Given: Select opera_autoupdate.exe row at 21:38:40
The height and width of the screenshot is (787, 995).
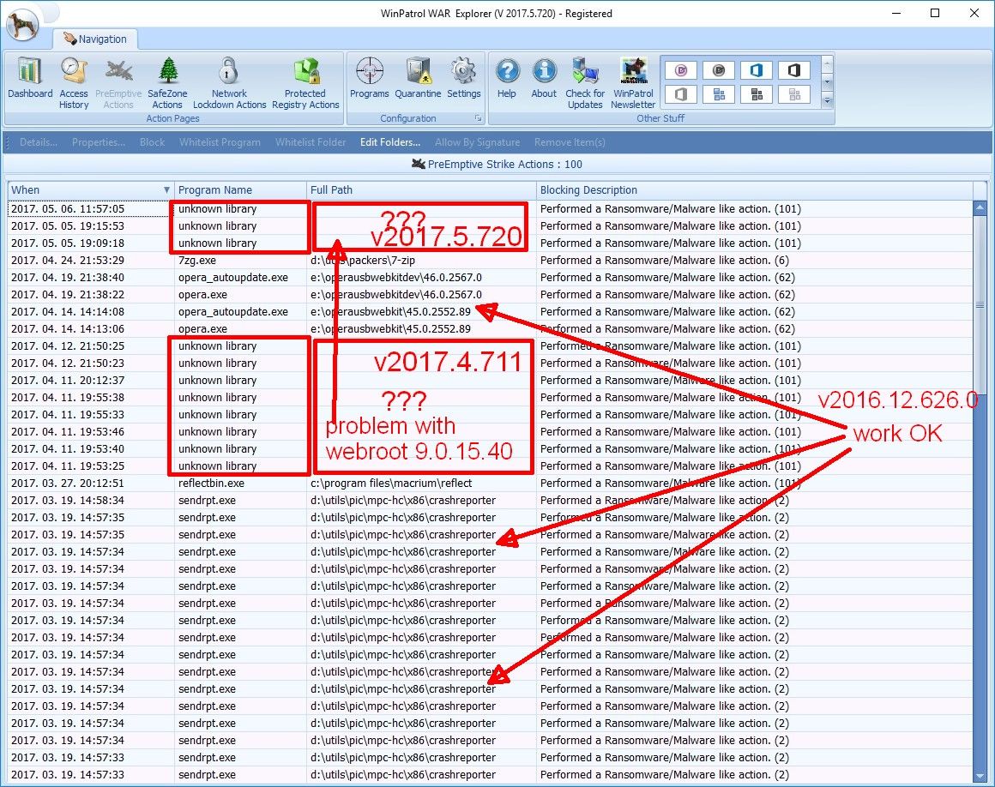Looking at the screenshot, I should tap(490, 278).
